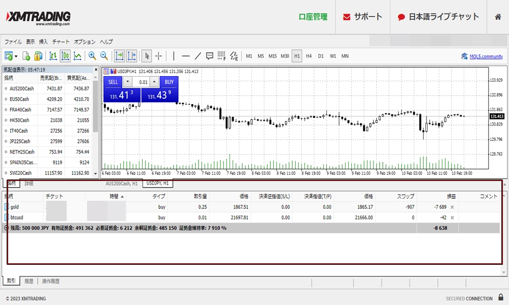Image resolution: width=509 pixels, height=305 pixels.
Task: Pick the trendline drawing tool
Action: (x=197, y=56)
